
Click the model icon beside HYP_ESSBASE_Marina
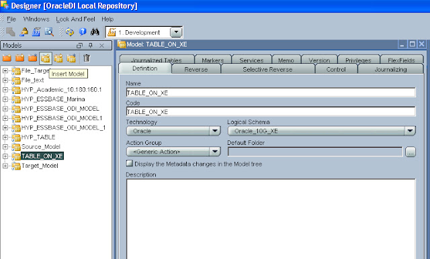tap(16, 99)
